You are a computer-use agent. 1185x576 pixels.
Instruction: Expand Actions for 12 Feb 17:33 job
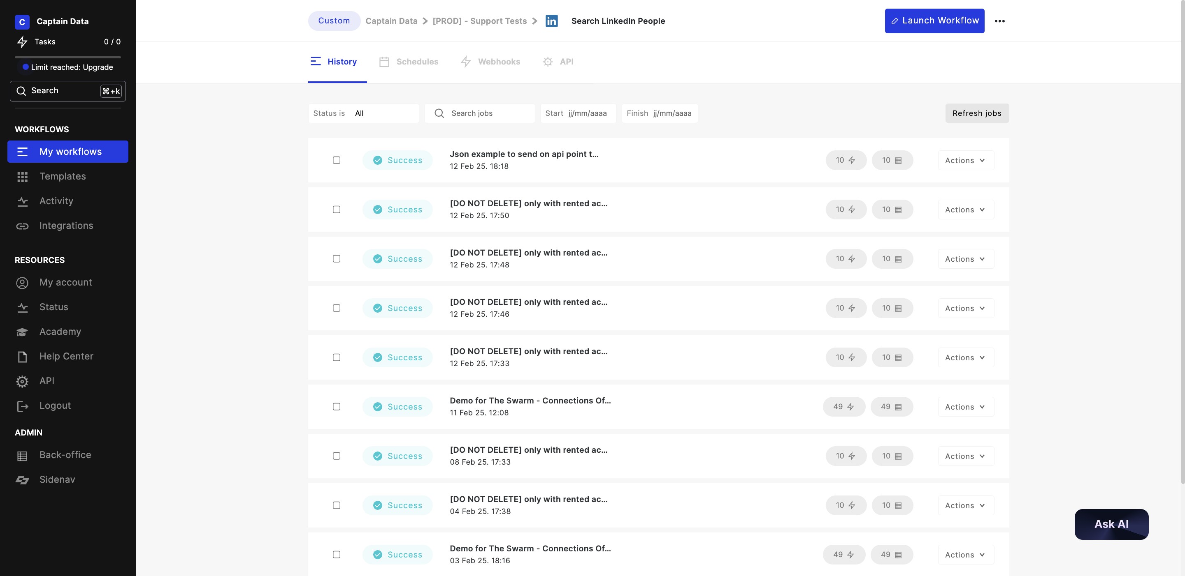(x=966, y=357)
